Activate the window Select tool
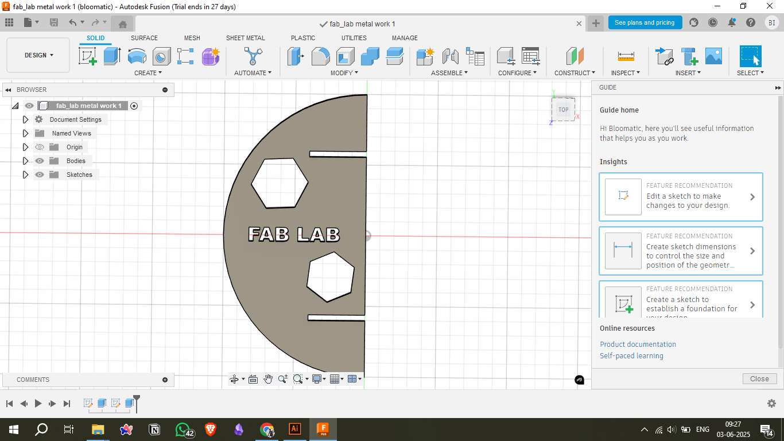Viewport: 784px width, 441px height. click(750, 56)
